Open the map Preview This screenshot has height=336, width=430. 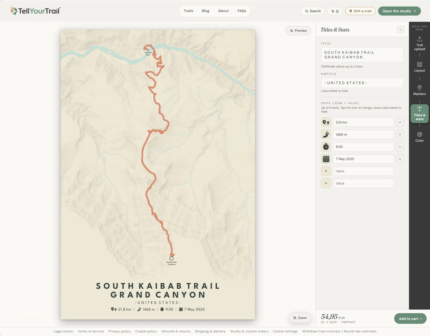(x=298, y=30)
